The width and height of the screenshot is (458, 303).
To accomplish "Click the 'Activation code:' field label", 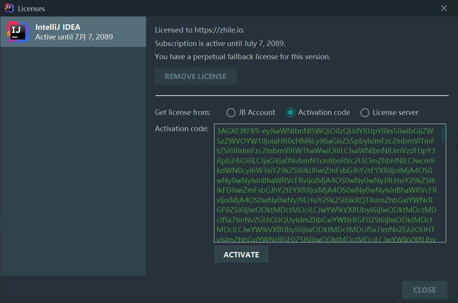I will click(182, 128).
